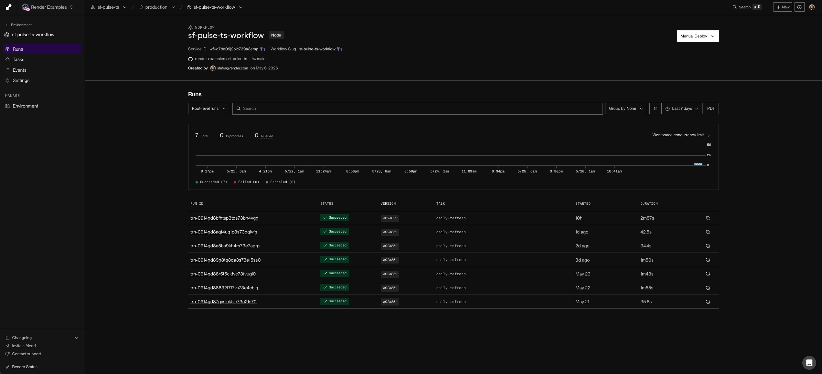Rerun the run trn-0914gd89g8tq8qa3s73e15ss0

[x=708, y=260]
